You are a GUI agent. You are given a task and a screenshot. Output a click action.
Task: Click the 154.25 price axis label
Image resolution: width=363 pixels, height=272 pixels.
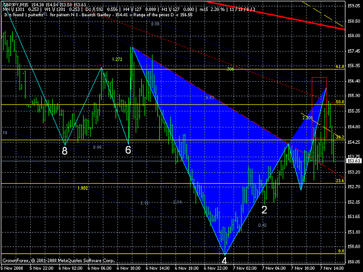[x=354, y=142]
